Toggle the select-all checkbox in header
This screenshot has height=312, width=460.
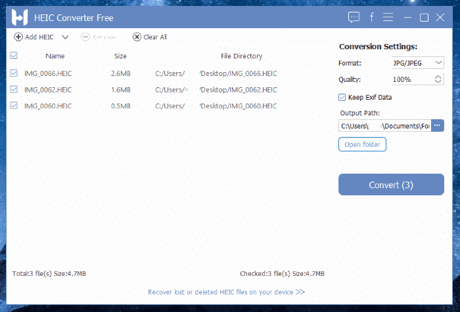coord(14,56)
